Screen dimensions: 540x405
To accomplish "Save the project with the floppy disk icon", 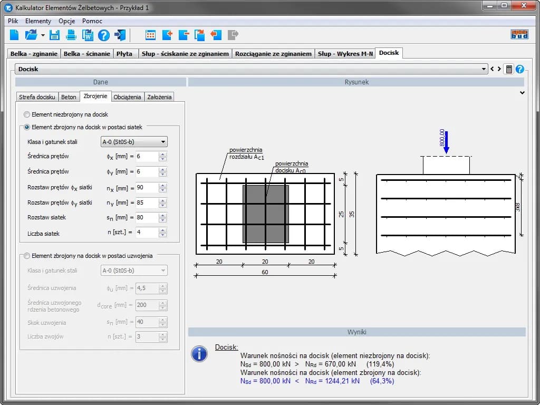I will (54, 35).
